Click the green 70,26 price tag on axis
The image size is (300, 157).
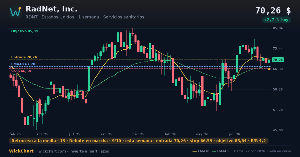[x=278, y=60]
